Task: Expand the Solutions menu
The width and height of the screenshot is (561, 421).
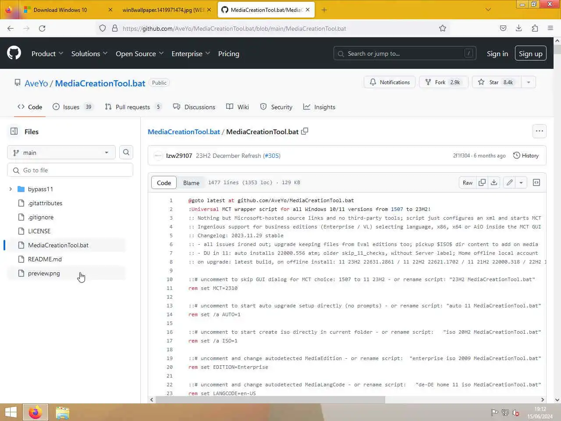Action: (x=89, y=54)
